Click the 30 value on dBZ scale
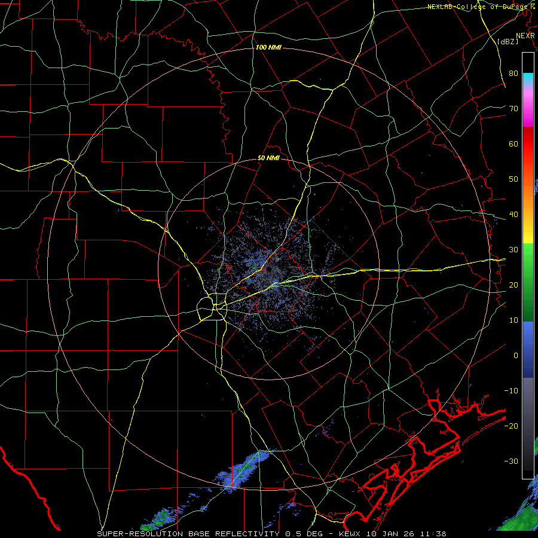538x538 pixels. [x=513, y=250]
